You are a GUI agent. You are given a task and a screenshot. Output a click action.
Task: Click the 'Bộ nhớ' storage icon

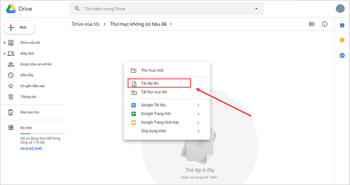point(11,128)
